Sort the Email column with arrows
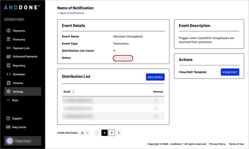This screenshot has width=249, height=149. [x=73, y=92]
